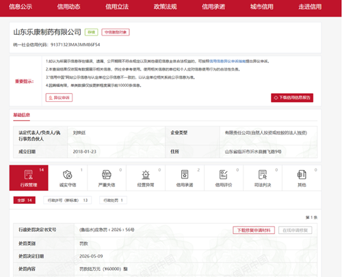Select the 基础信息 tab heading
Image resolution: width=342 pixels, height=277 pixels.
click(x=22, y=115)
